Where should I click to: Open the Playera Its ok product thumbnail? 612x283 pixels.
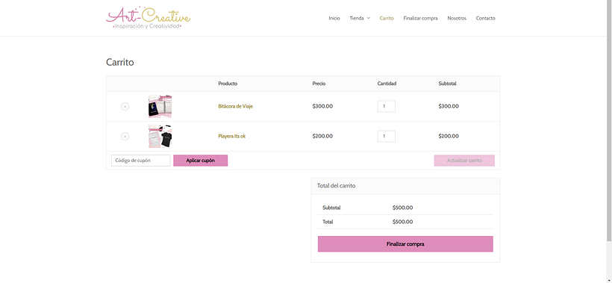tap(160, 136)
